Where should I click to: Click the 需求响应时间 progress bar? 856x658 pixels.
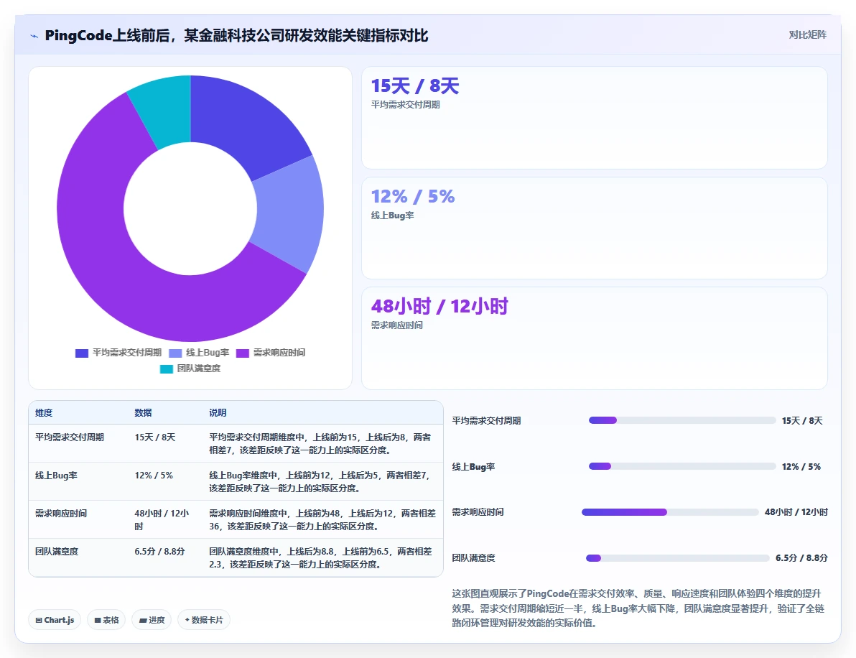pos(670,512)
